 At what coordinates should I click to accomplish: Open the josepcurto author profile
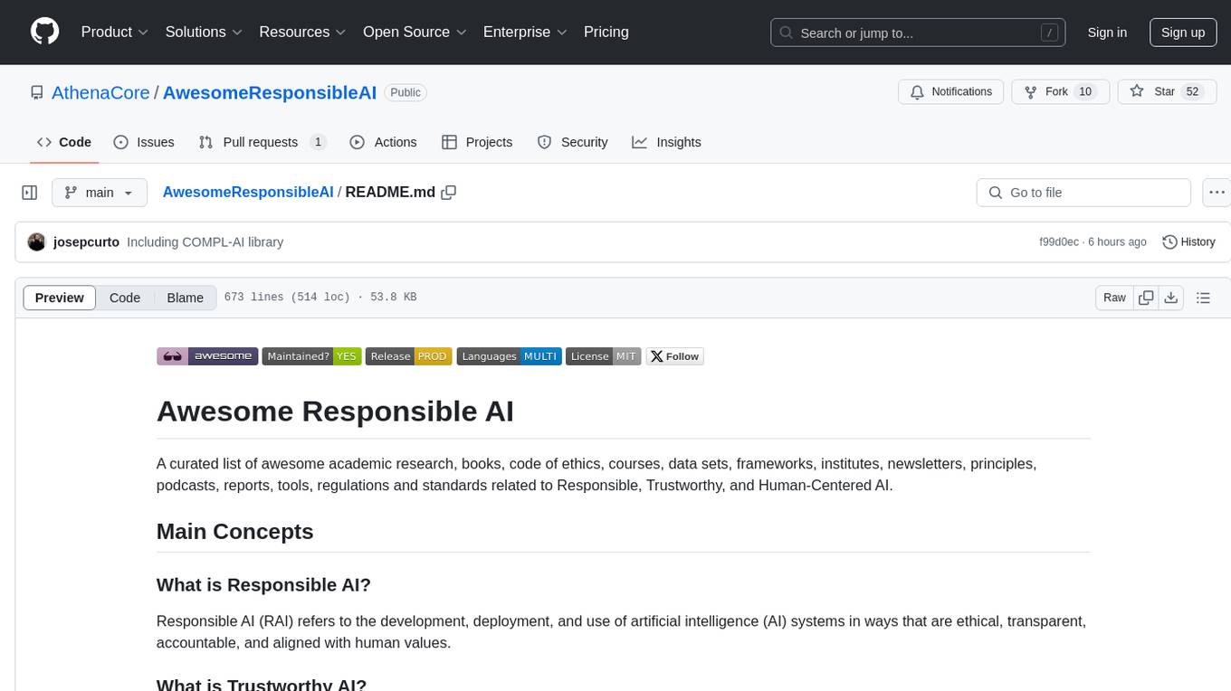click(86, 242)
